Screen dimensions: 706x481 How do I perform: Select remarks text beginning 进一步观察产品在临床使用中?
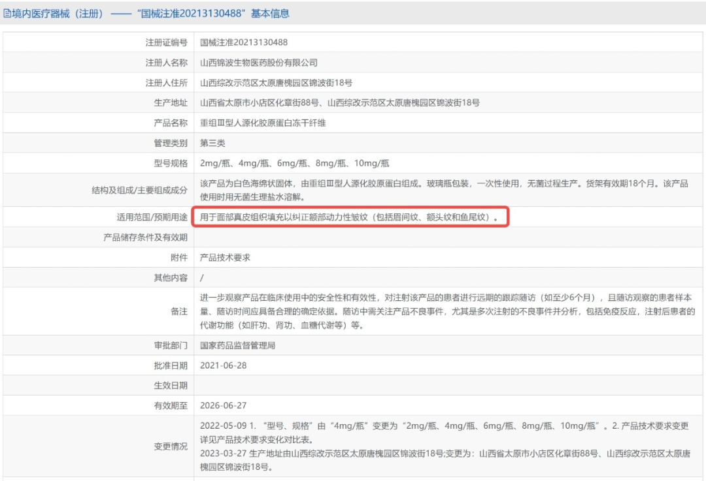[448, 311]
